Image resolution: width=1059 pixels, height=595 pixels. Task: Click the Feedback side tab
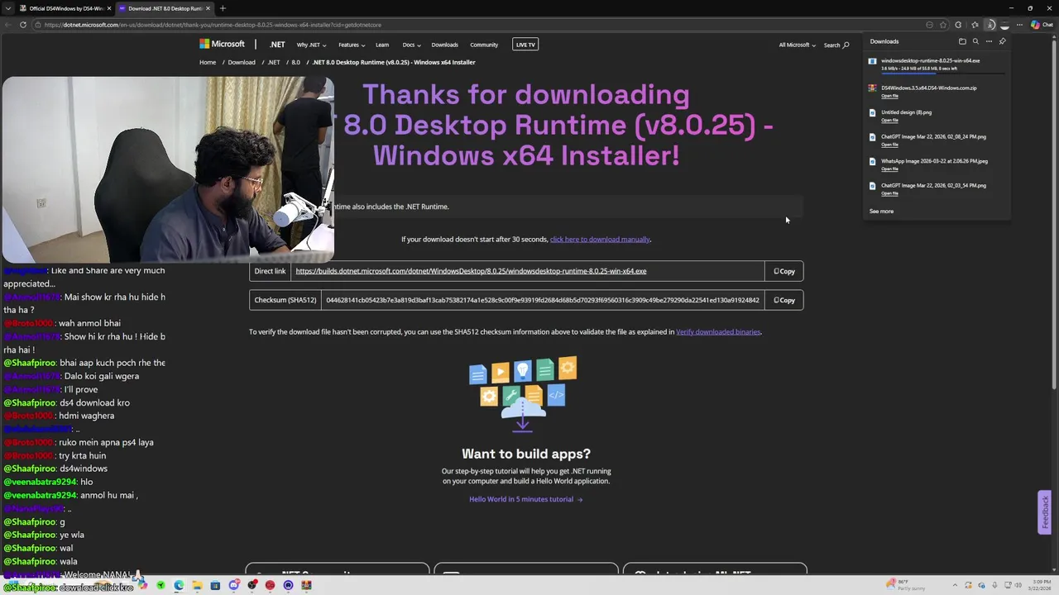click(1045, 512)
